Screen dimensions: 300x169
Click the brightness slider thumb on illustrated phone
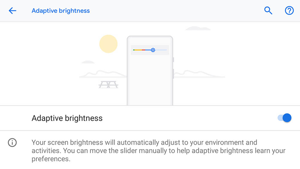tap(153, 50)
